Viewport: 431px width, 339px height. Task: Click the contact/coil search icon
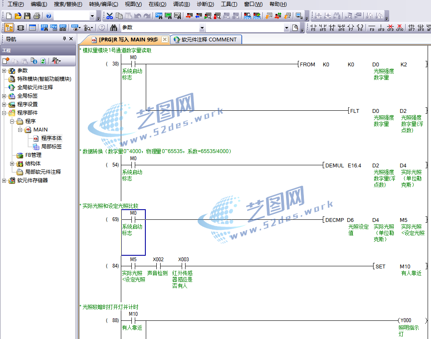click(x=177, y=16)
